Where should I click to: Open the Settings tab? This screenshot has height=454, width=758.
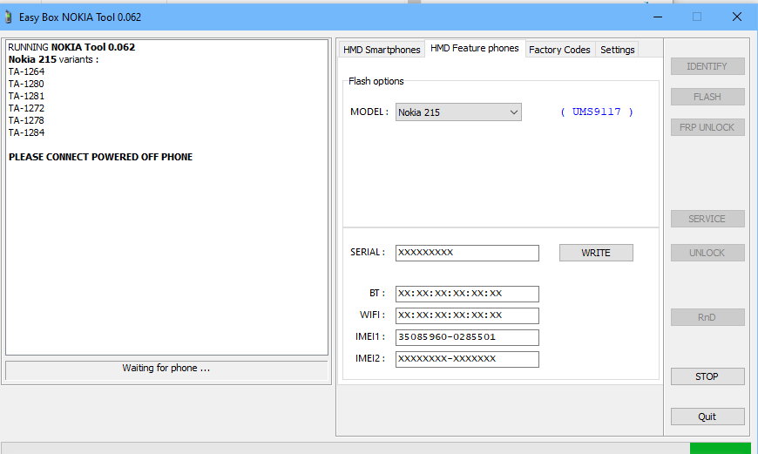click(618, 50)
